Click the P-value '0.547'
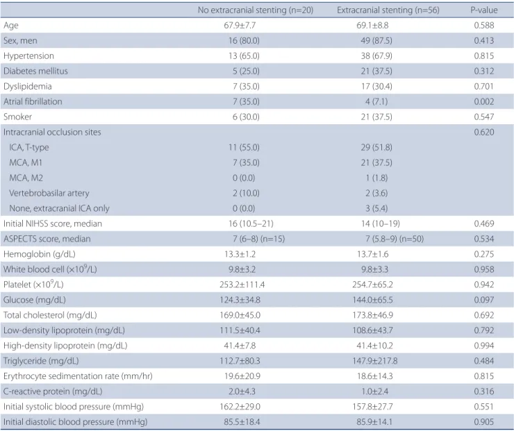Viewport: 514px width, 431px height. tap(484, 117)
